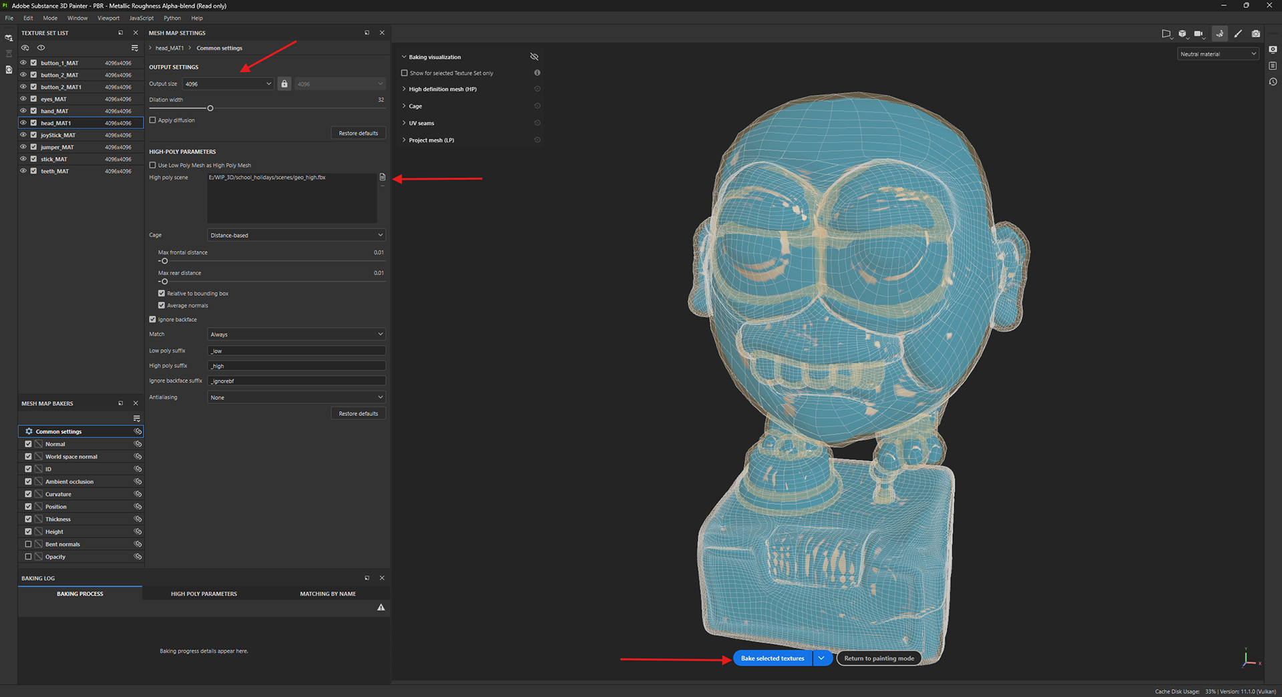Click the link icon on Thickness baker row
Viewport: 1282px width, 697px height.
138,519
